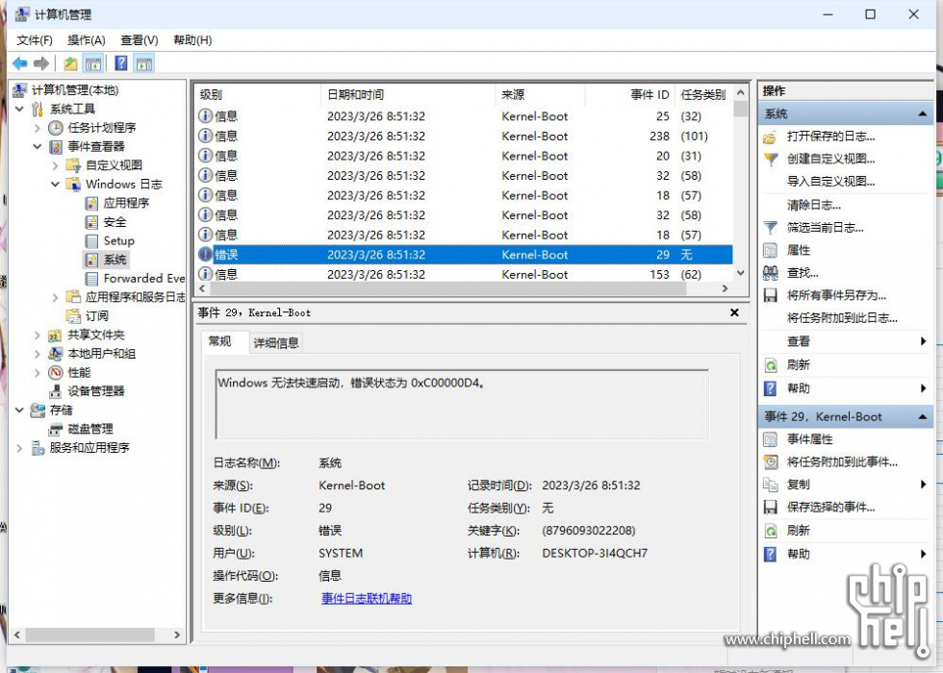Image resolution: width=943 pixels, height=673 pixels.
Task: Switch to the 常规 tab
Action: (x=219, y=341)
